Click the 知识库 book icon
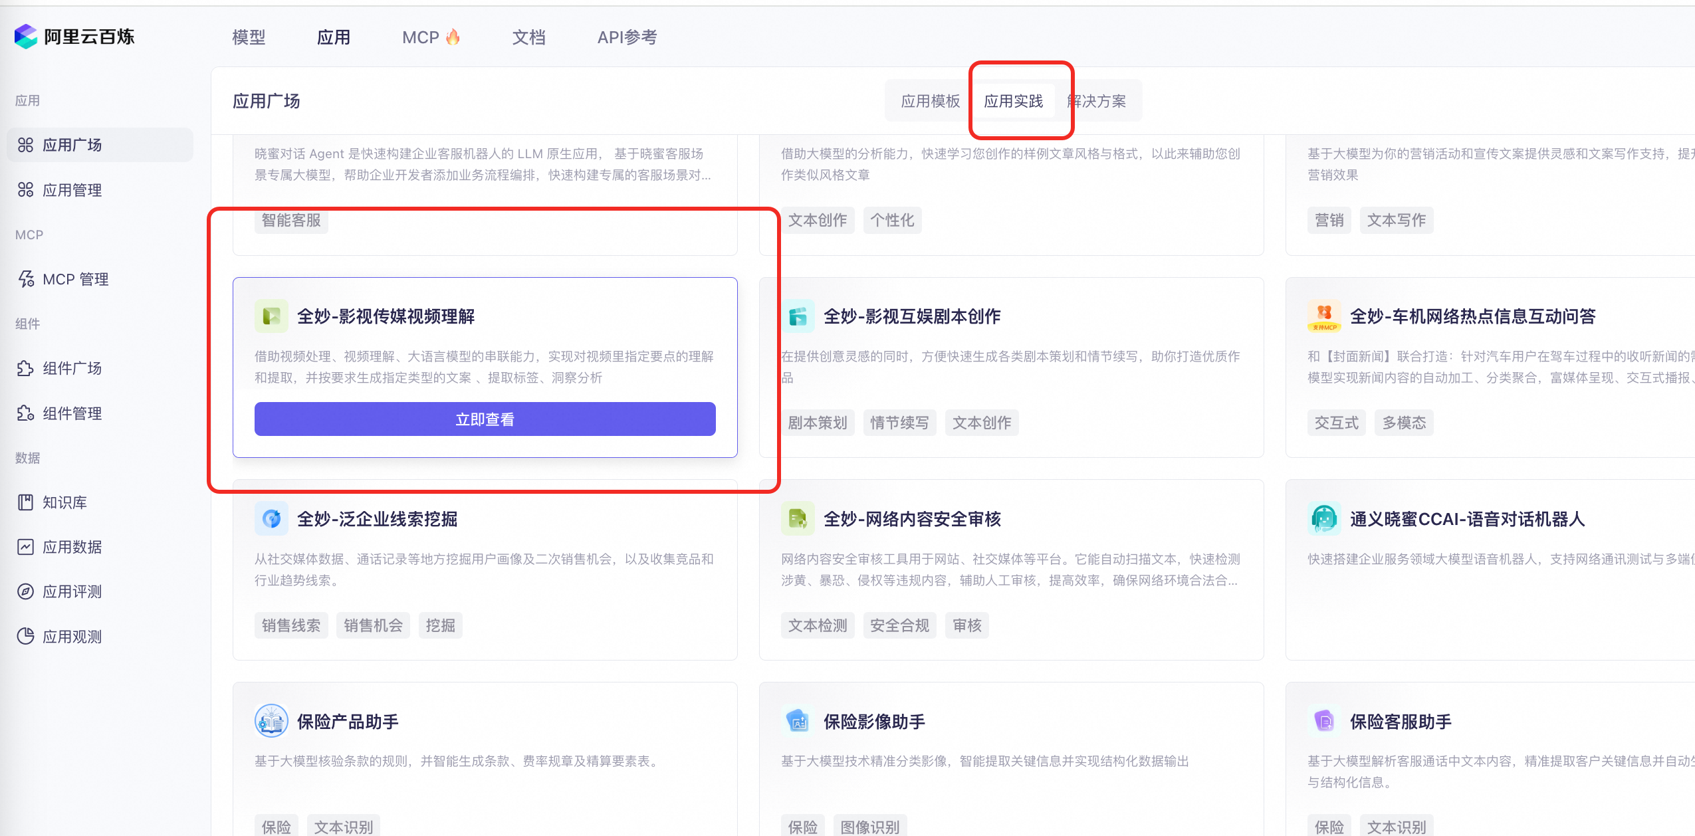Viewport: 1695px width, 836px height. 25,502
